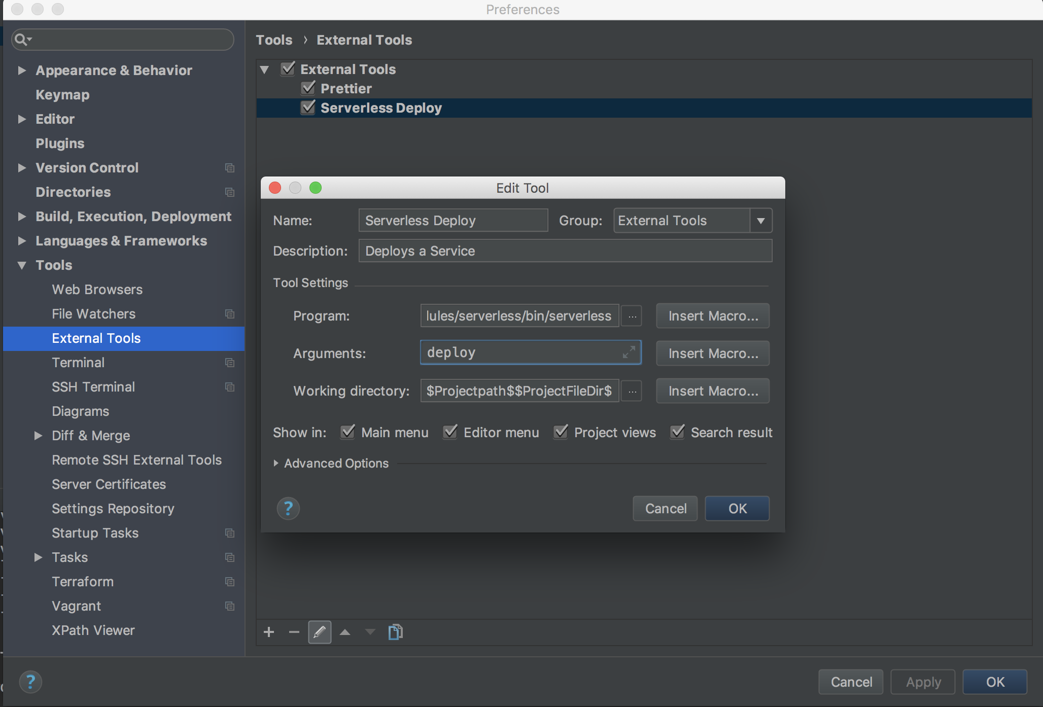Click the Edit Tool dialog help icon

click(288, 508)
